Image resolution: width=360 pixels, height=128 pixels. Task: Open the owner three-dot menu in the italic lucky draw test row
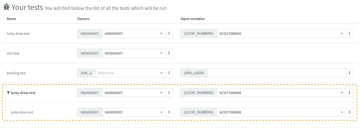tap(169, 112)
